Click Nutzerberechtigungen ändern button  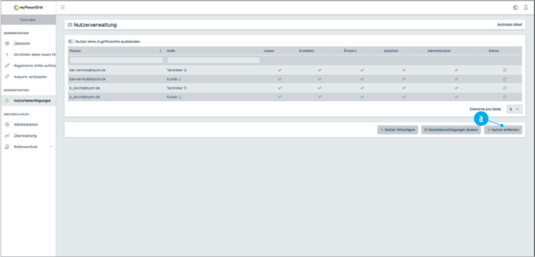click(x=451, y=130)
